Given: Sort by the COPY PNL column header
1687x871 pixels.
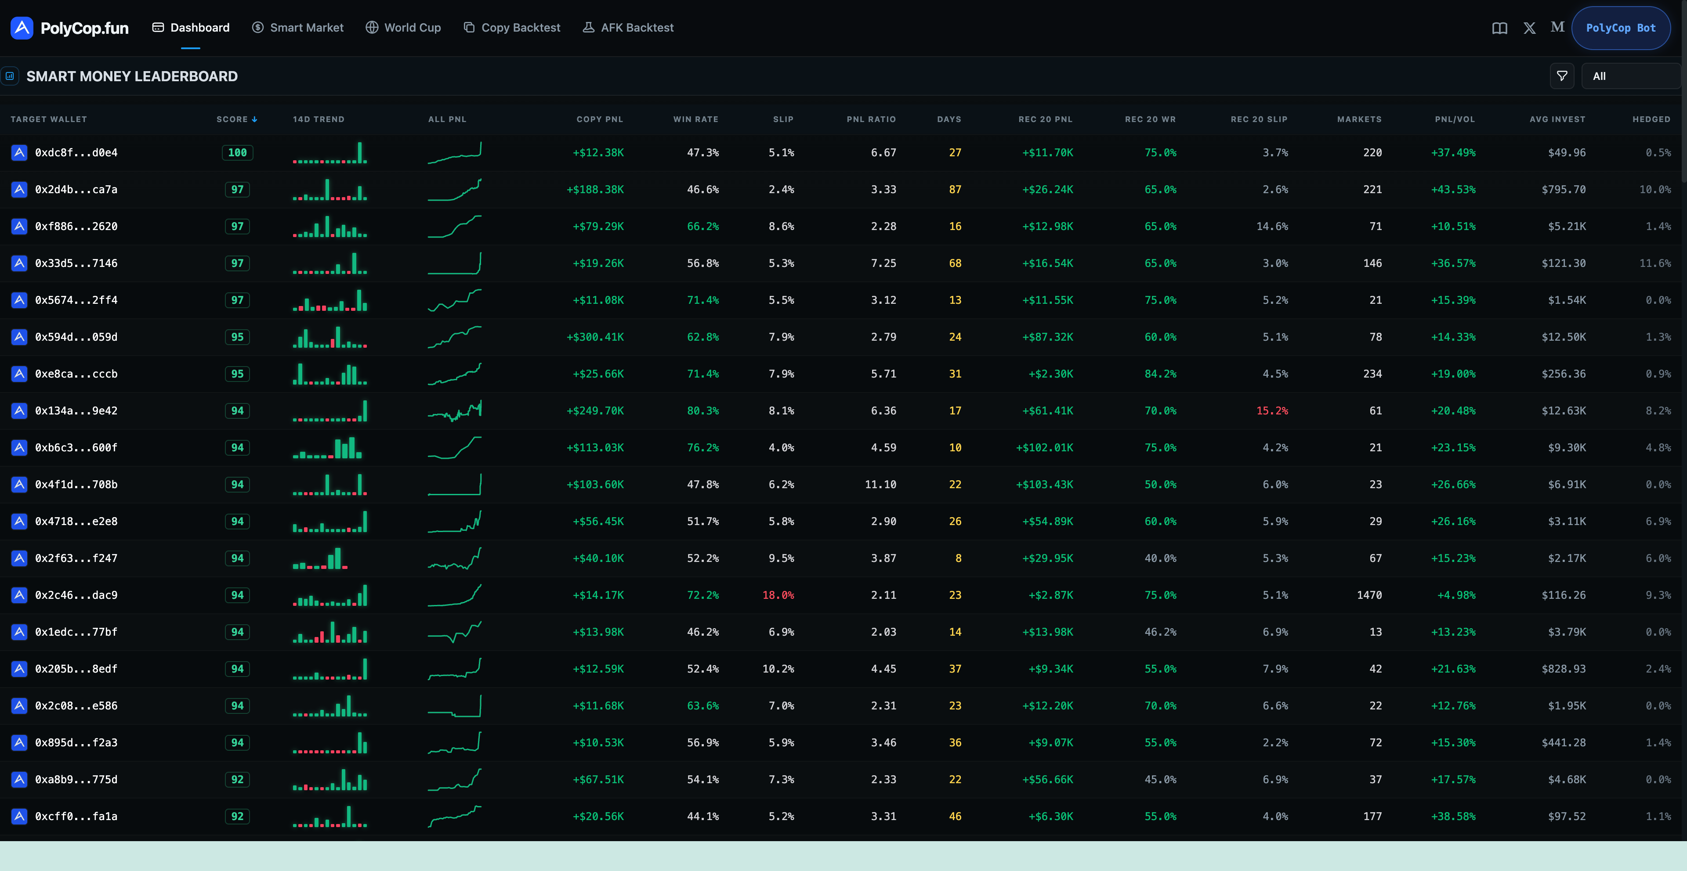Looking at the screenshot, I should [600, 119].
